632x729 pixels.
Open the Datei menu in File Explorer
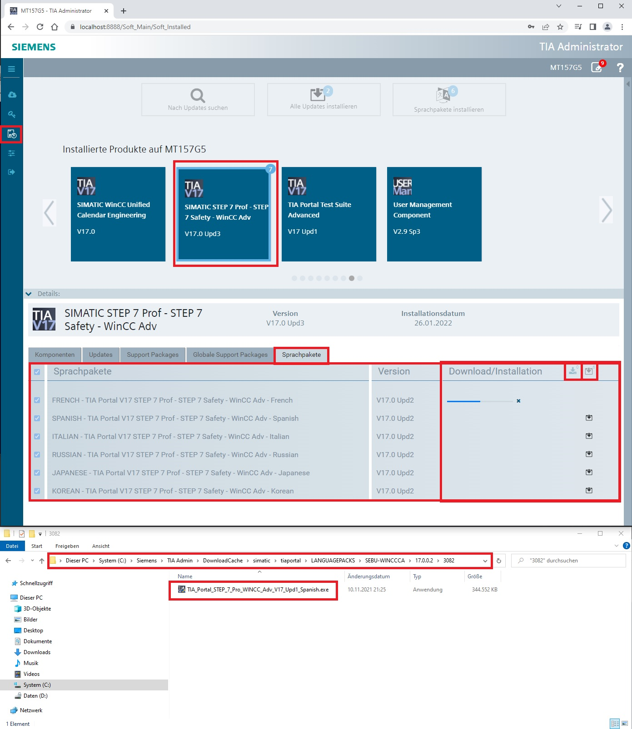(12, 546)
